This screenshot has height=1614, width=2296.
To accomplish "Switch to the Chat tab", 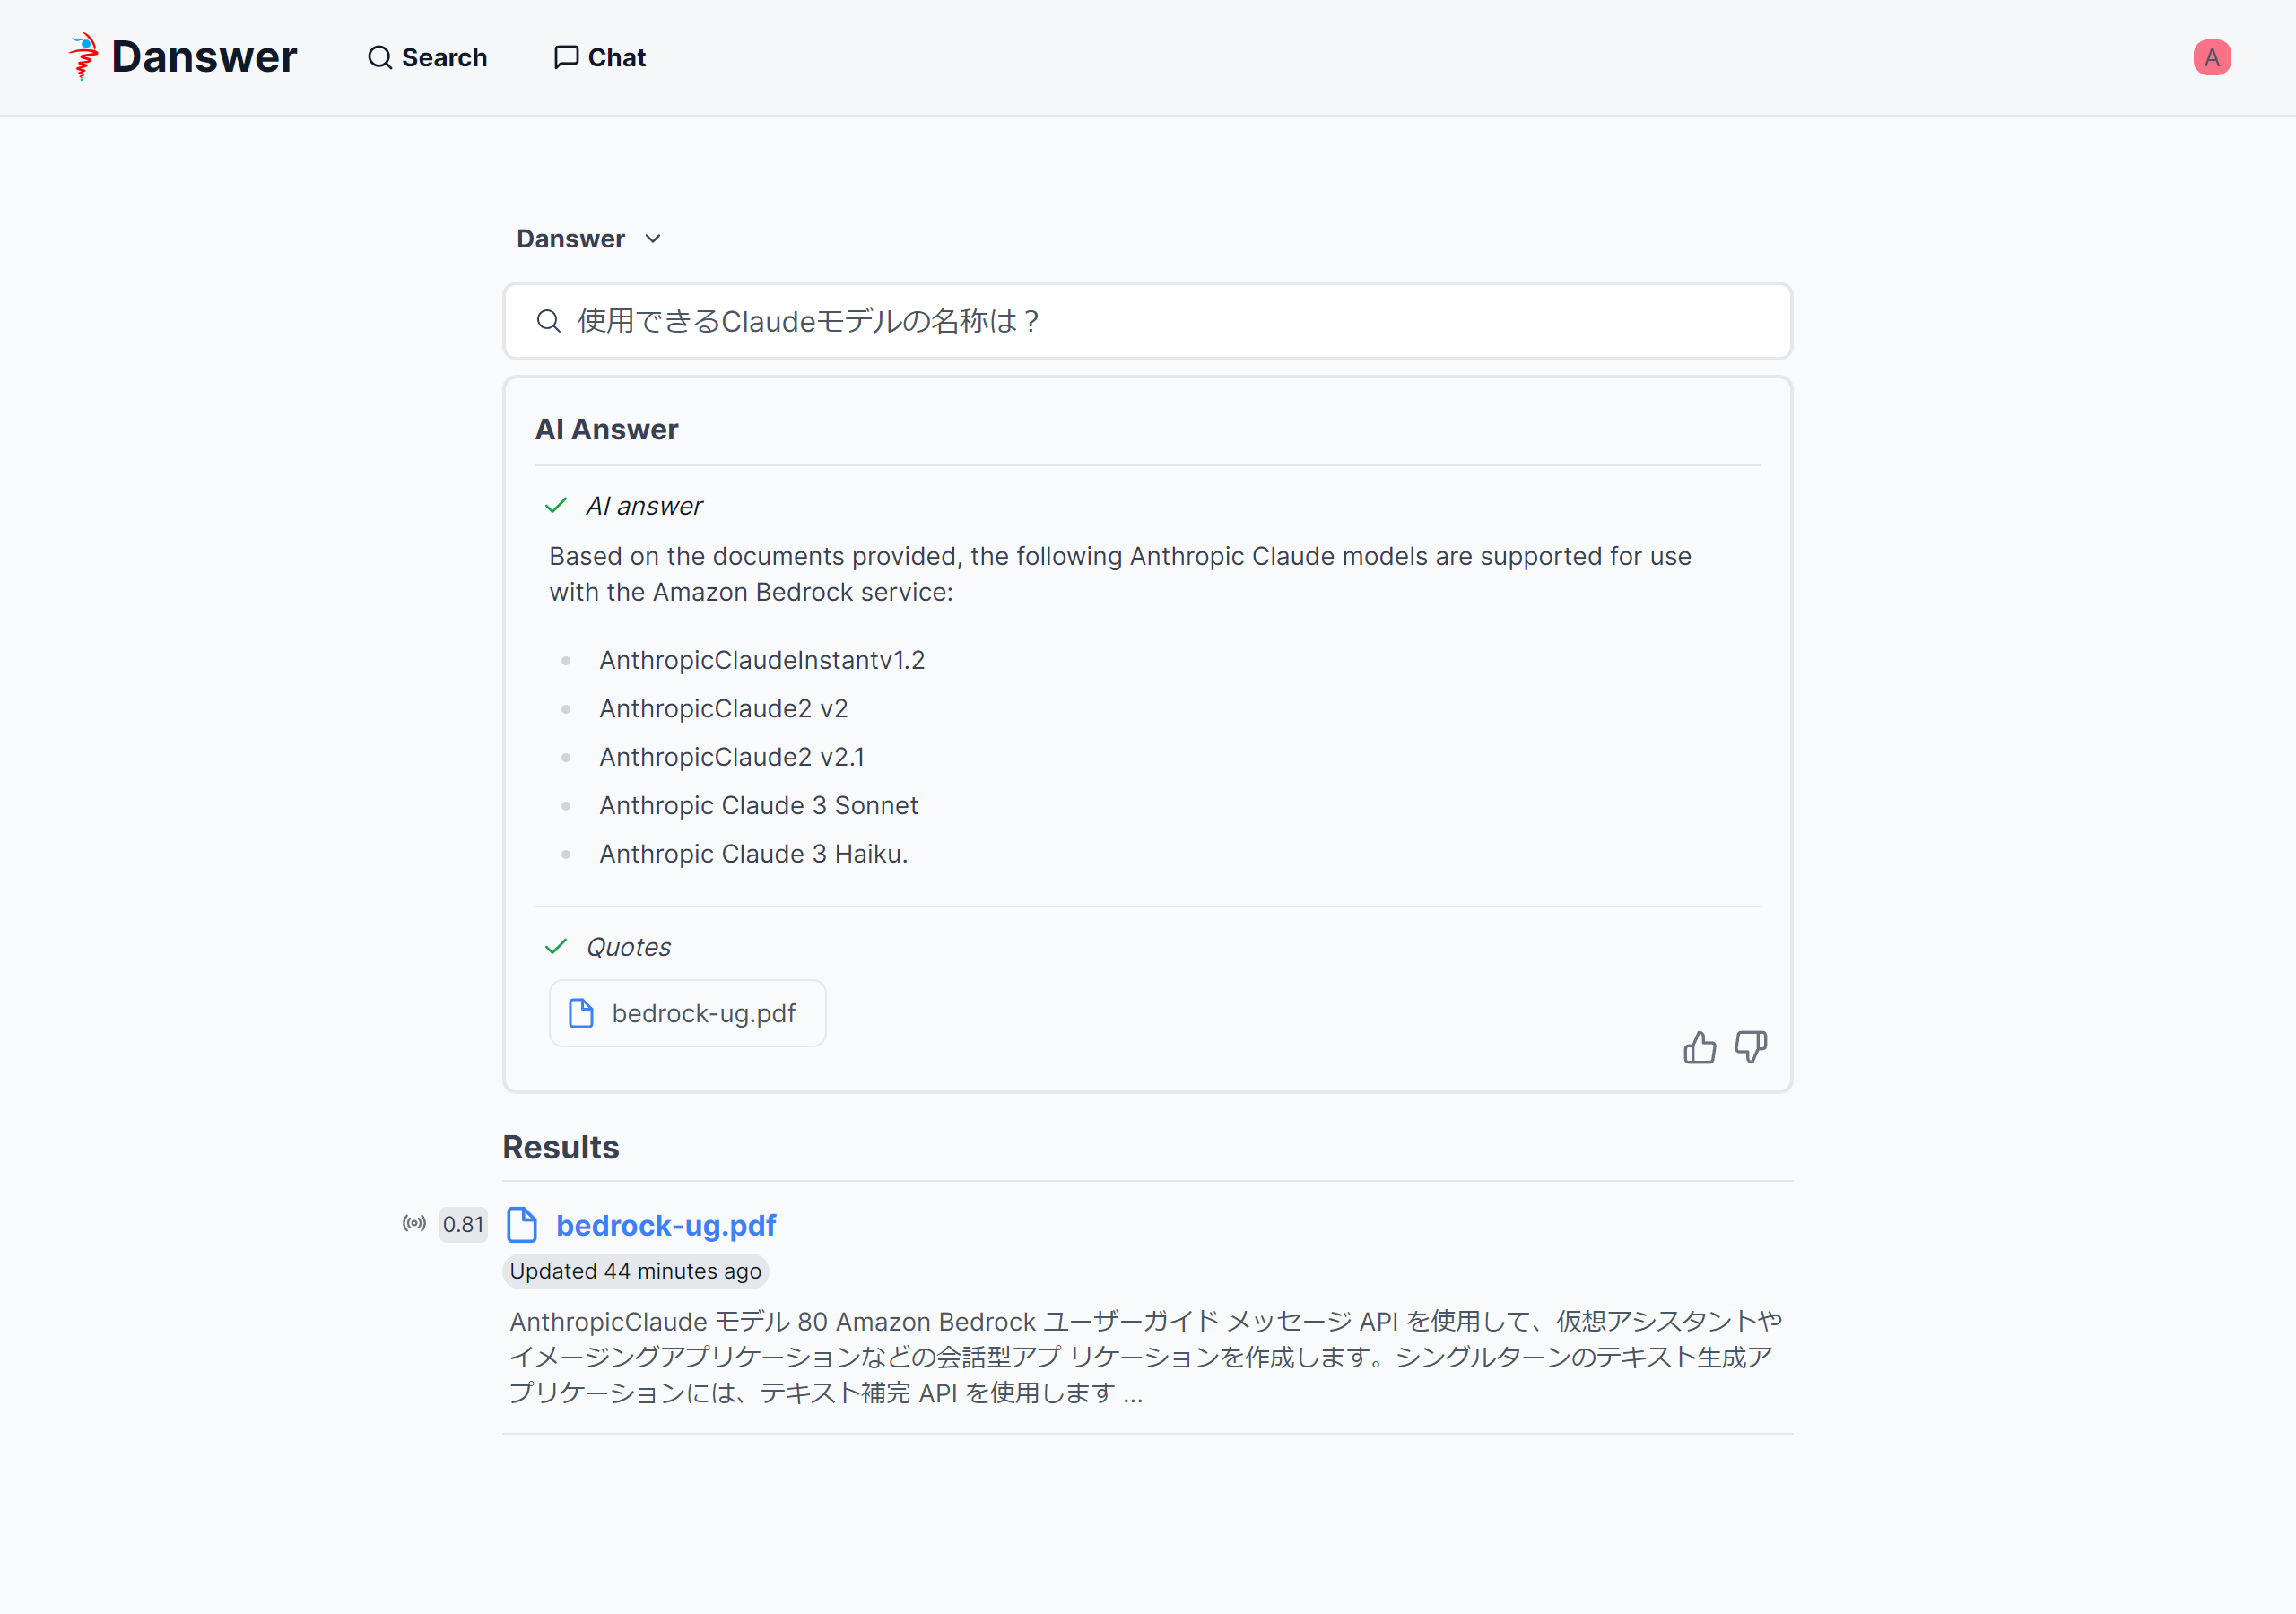I will [x=600, y=57].
